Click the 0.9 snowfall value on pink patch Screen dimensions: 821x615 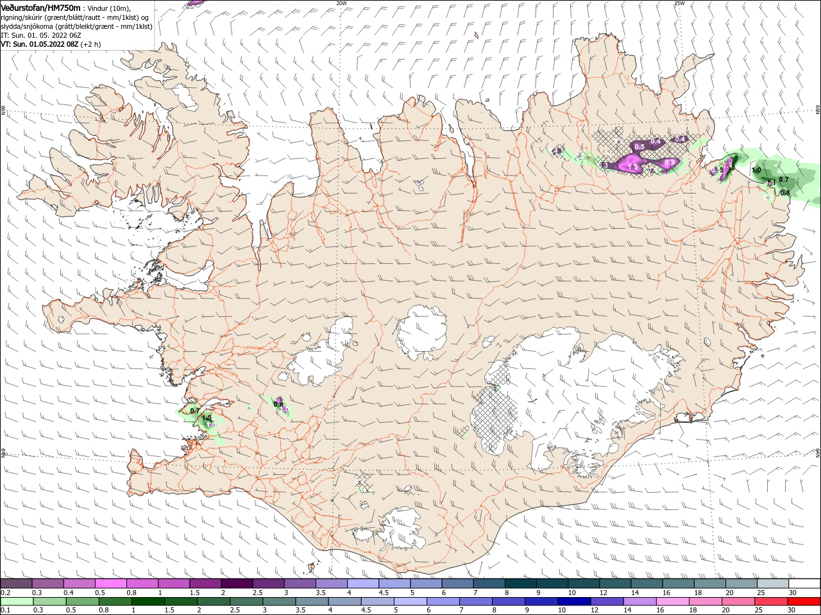click(669, 163)
